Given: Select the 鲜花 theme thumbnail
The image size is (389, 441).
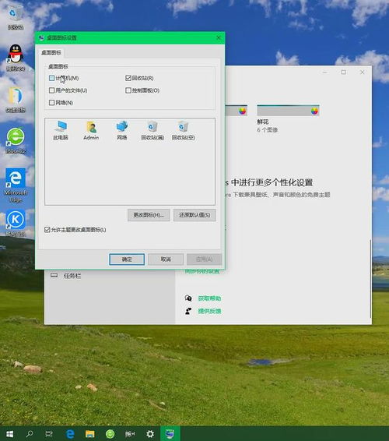Looking at the screenshot, I should 288,111.
